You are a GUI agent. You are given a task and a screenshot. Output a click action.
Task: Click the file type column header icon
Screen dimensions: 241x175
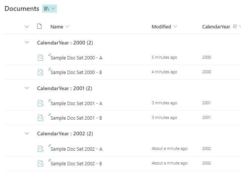click(x=39, y=27)
